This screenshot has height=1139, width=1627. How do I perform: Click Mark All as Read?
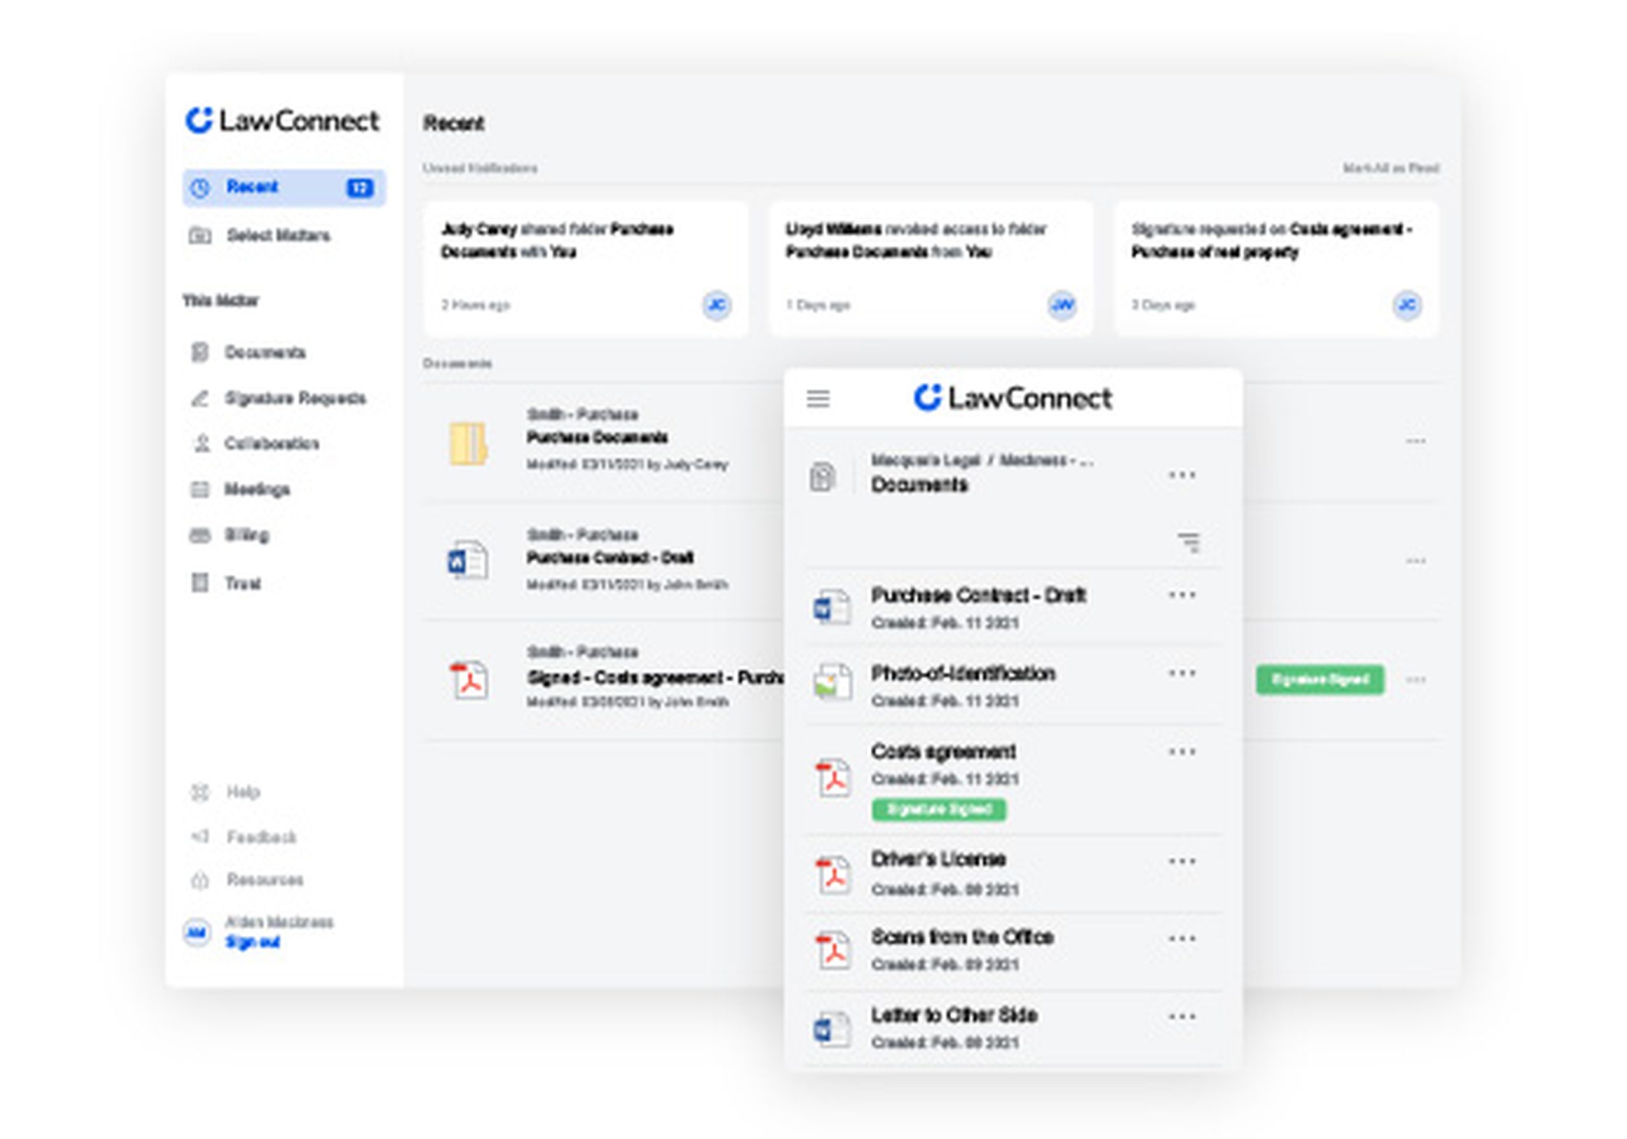point(1391,168)
